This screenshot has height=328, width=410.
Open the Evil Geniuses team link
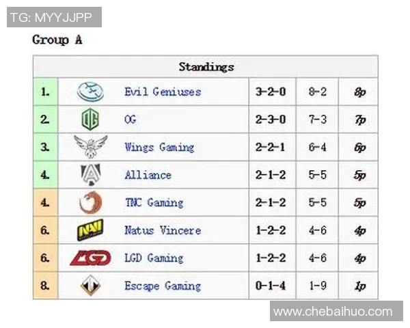pos(163,92)
